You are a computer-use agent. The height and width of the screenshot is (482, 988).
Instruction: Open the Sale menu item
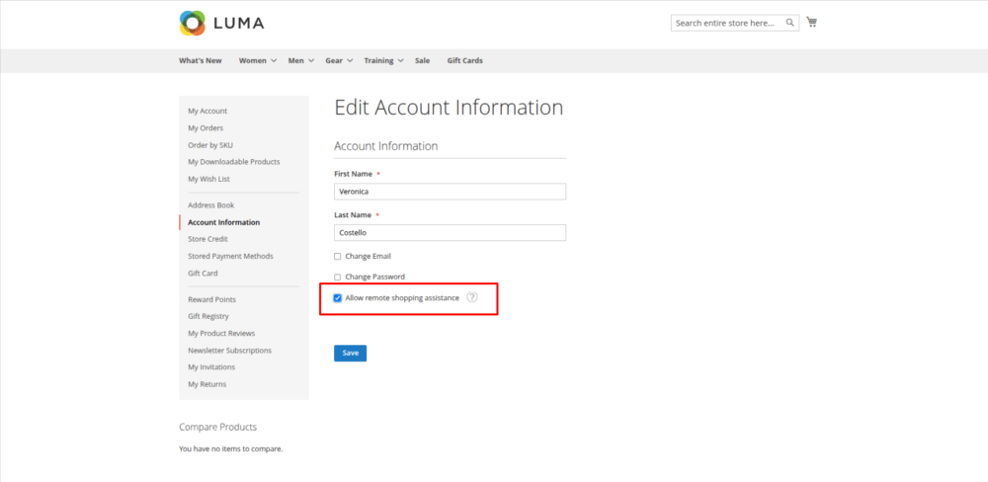coord(422,60)
